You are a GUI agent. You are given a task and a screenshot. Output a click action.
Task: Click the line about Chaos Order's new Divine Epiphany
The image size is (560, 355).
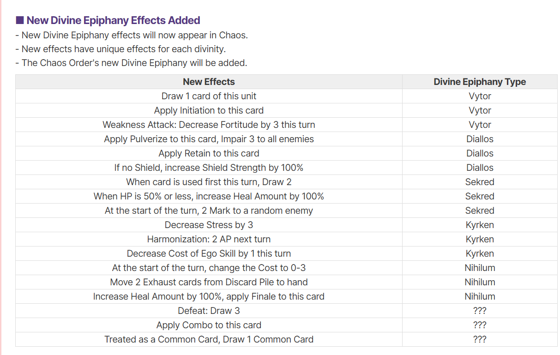coord(131,63)
